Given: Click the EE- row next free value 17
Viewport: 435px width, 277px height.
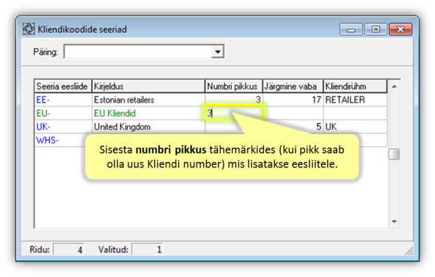Looking at the screenshot, I should tap(293, 100).
